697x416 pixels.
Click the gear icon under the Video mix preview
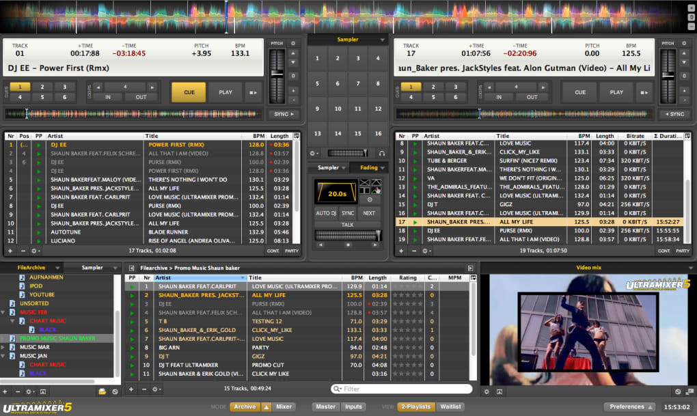tap(487, 391)
